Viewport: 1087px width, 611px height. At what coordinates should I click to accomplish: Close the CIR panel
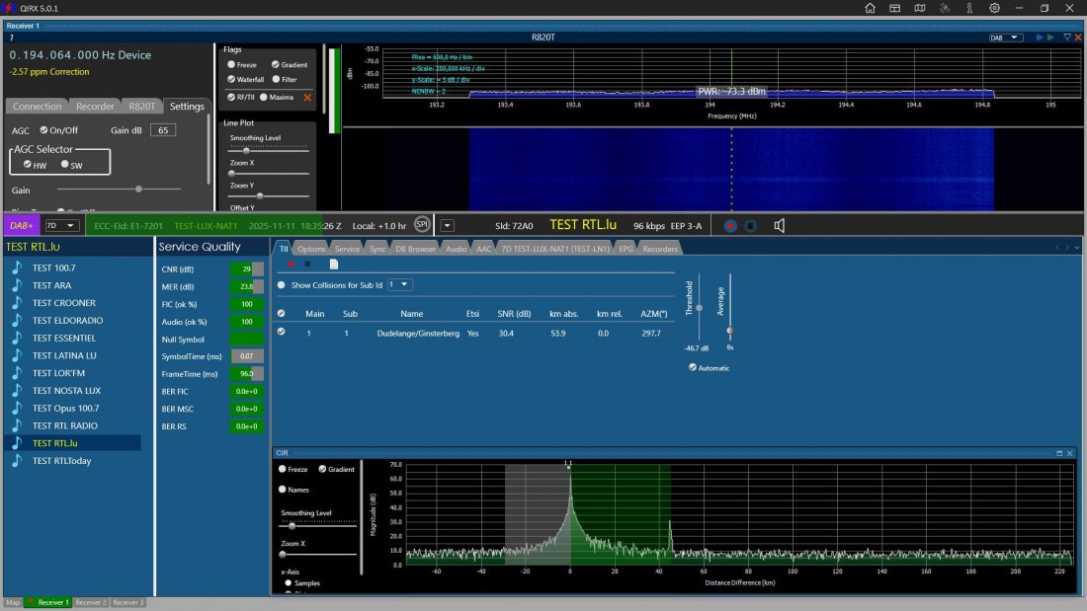[1069, 453]
